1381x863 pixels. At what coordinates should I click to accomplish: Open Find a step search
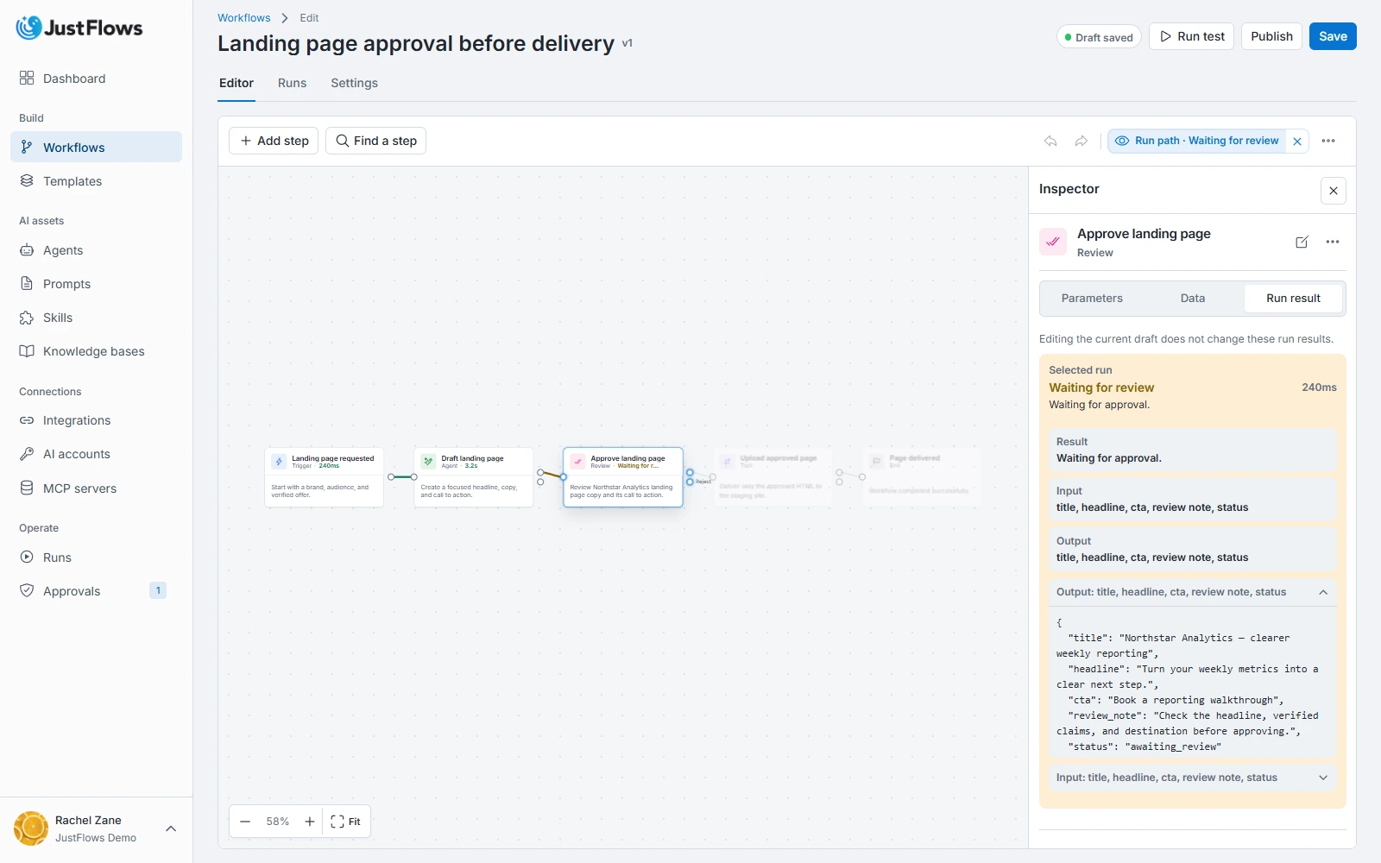coord(375,141)
